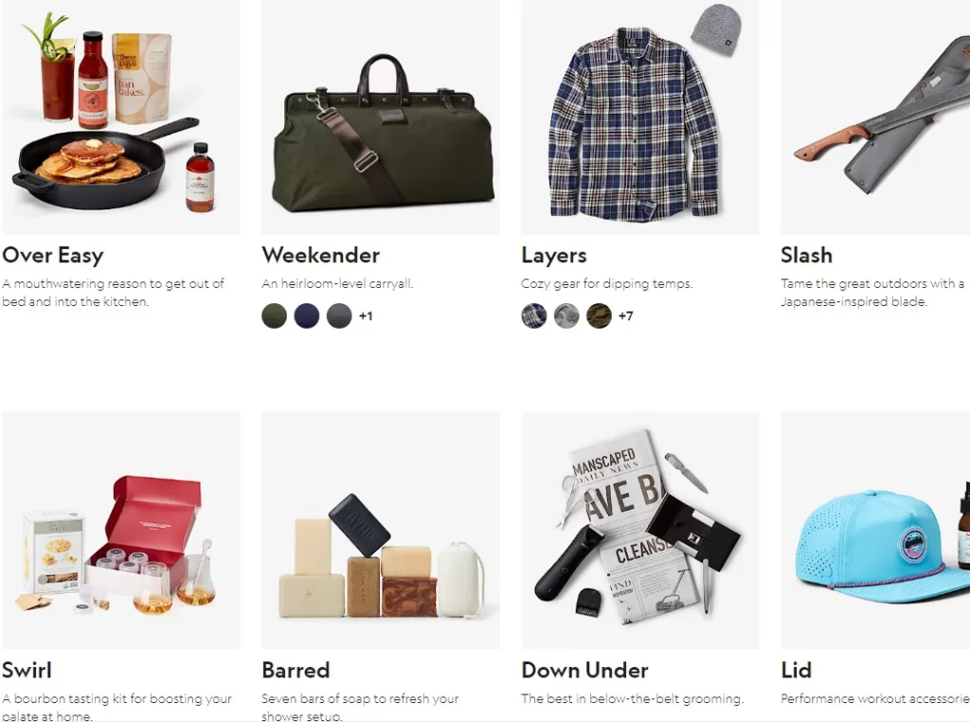The height and width of the screenshot is (722, 970).
Task: Pick the gray Weekender color swatch
Action: point(339,316)
